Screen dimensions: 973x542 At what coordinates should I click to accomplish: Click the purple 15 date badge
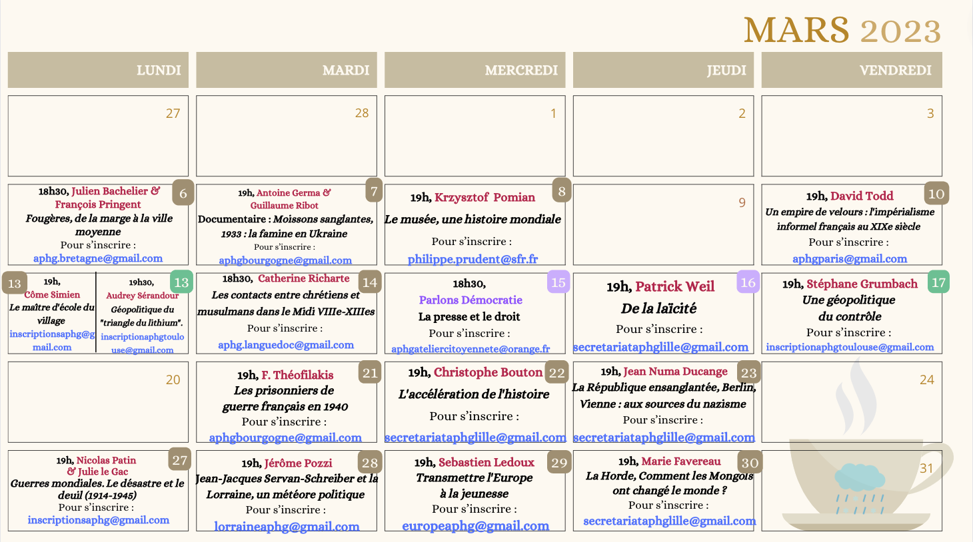pyautogui.click(x=558, y=282)
